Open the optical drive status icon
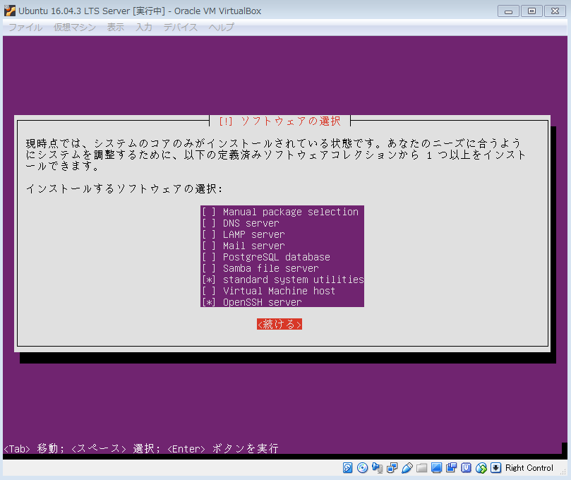This screenshot has width=571, height=480. [362, 468]
